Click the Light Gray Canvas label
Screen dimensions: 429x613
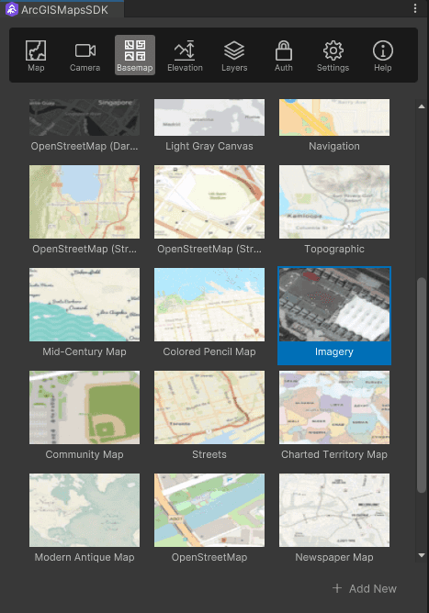pyautogui.click(x=209, y=146)
